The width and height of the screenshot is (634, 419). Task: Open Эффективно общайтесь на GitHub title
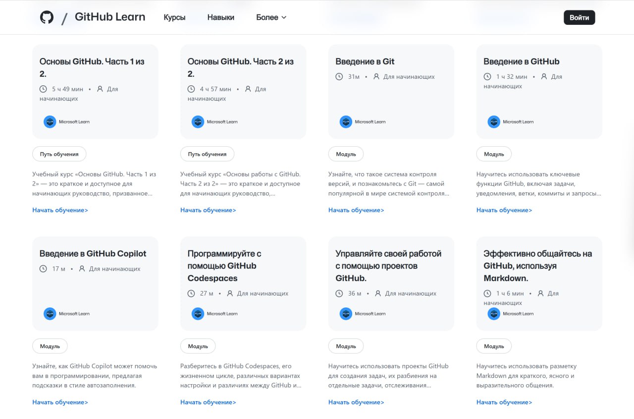pyautogui.click(x=538, y=266)
